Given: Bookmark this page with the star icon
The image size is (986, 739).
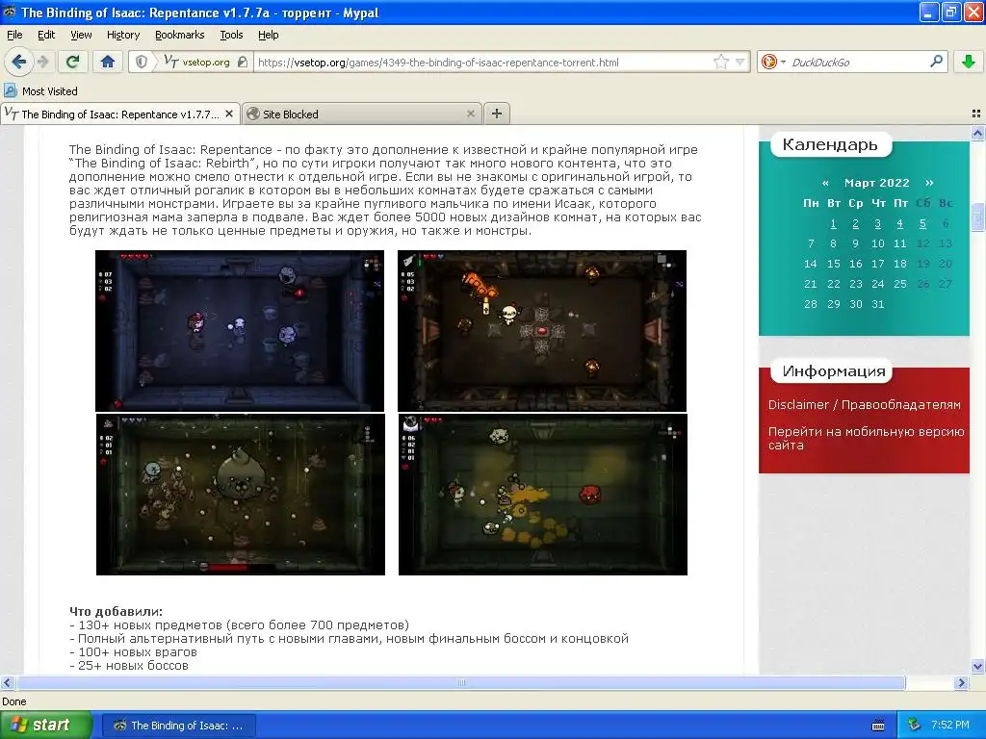Looking at the screenshot, I should (x=720, y=62).
